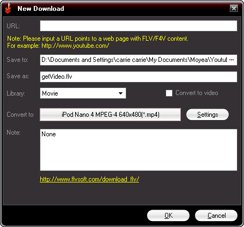The image size is (244, 227).
Task: Enable the Convert to video checkbox
Action: pyautogui.click(x=169, y=93)
